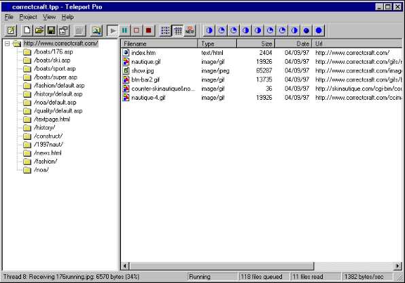Stop the project with the red square

point(149,31)
